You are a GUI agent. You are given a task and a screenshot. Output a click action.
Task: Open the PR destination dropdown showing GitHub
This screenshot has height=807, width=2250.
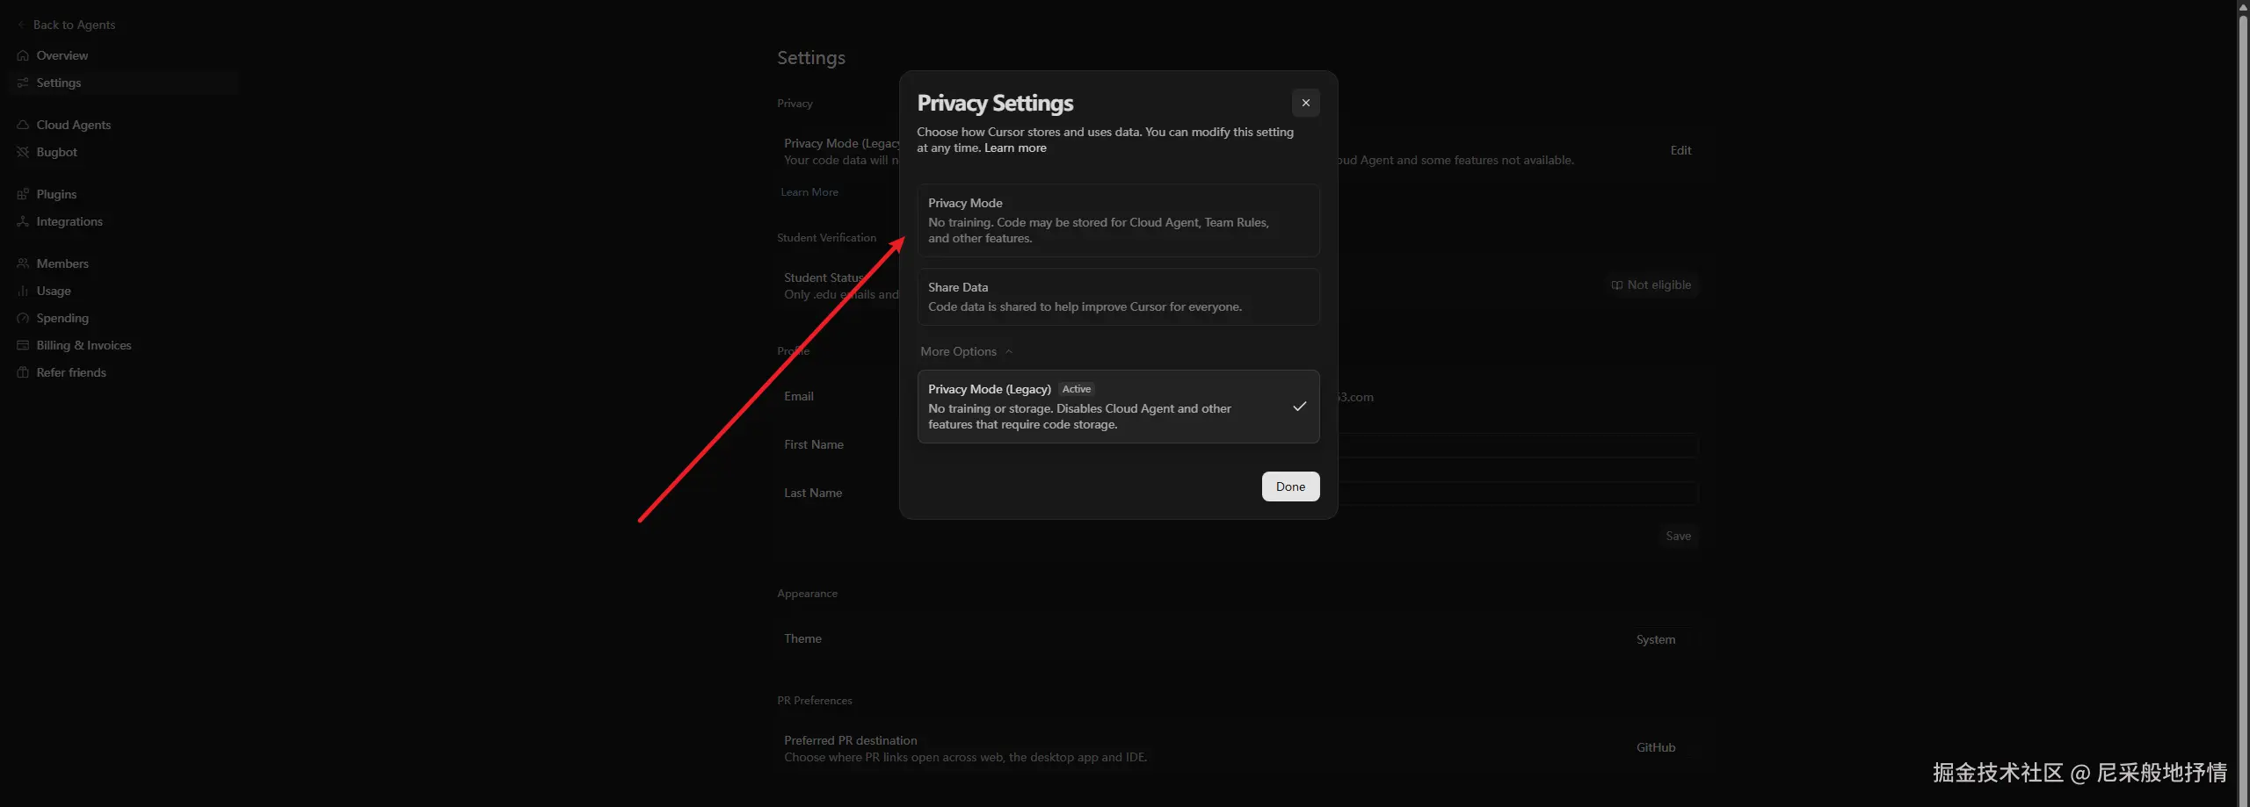(1656, 747)
